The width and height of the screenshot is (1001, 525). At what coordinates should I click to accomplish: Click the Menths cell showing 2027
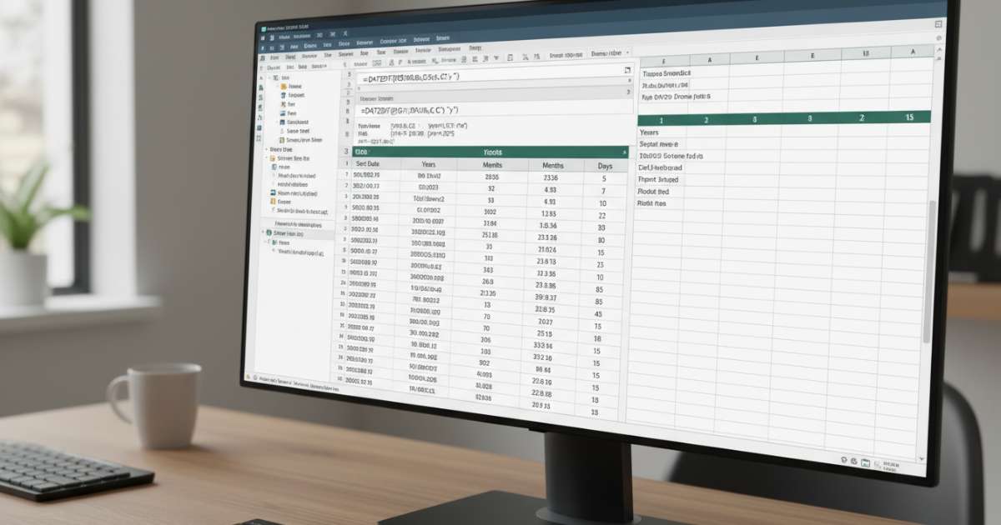pos(546,322)
